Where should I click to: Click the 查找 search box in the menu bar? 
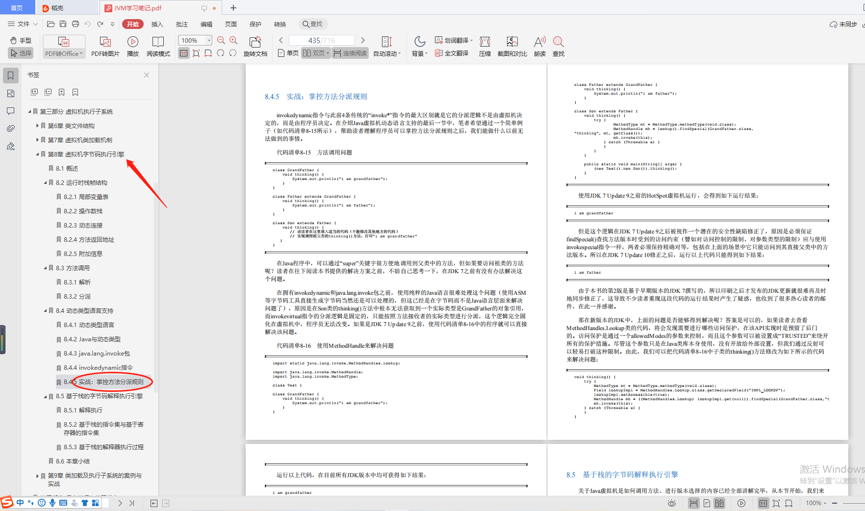click(312, 24)
